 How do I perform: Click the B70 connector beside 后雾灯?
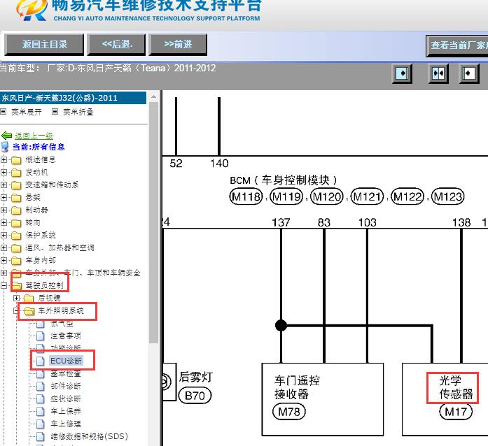(x=195, y=396)
